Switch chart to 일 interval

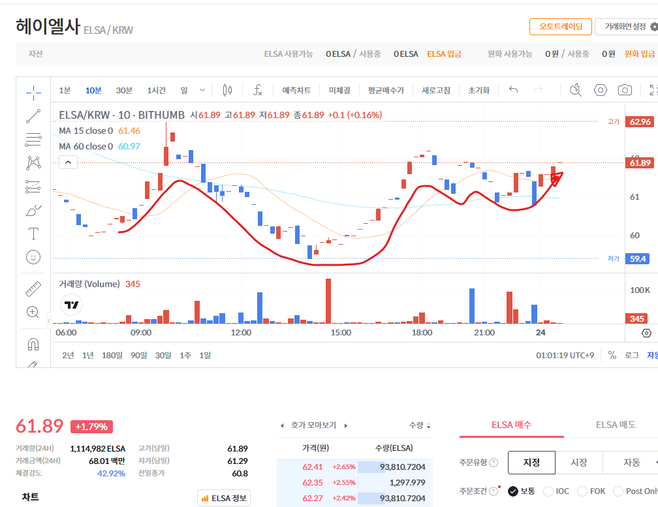(x=184, y=90)
